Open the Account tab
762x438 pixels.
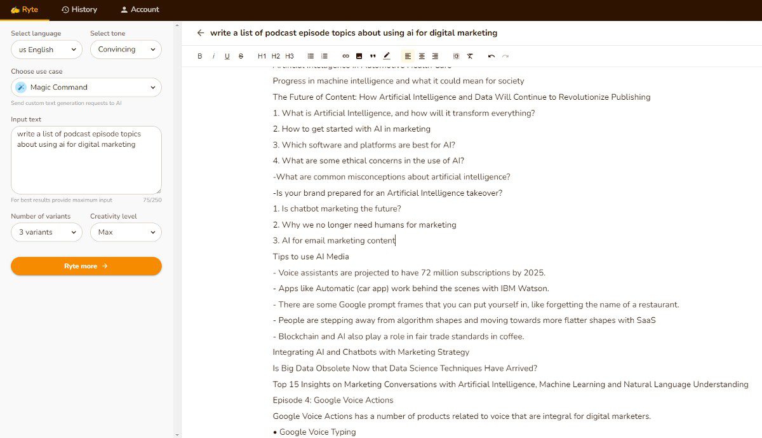tap(140, 10)
